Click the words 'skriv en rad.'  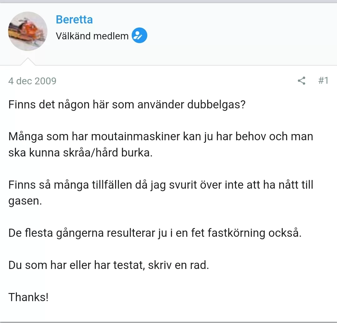(178, 265)
